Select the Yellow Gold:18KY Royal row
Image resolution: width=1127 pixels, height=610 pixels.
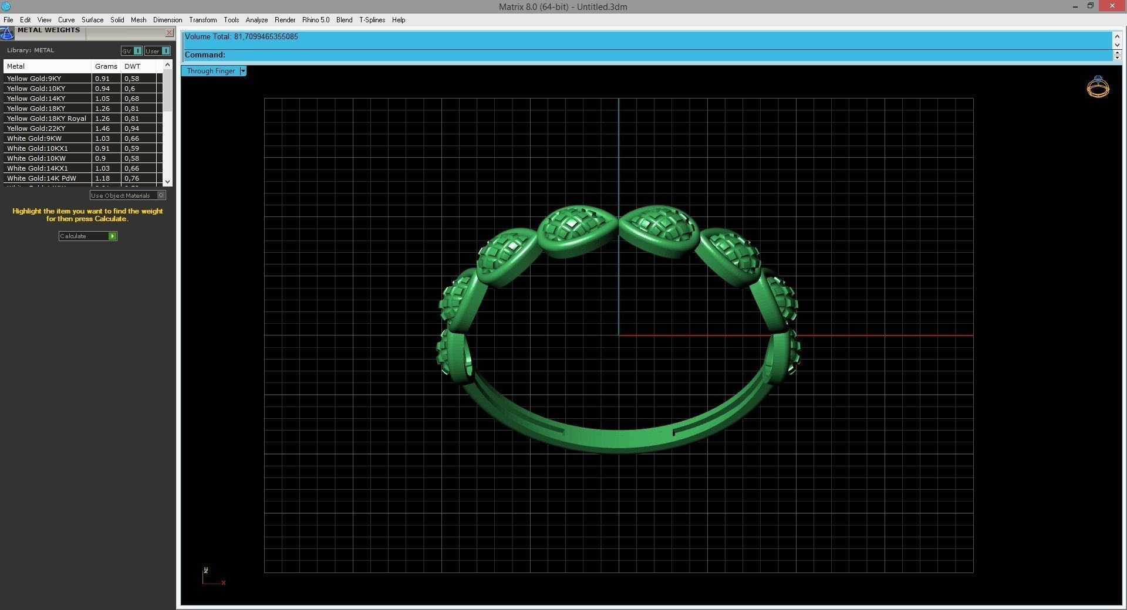coord(82,118)
